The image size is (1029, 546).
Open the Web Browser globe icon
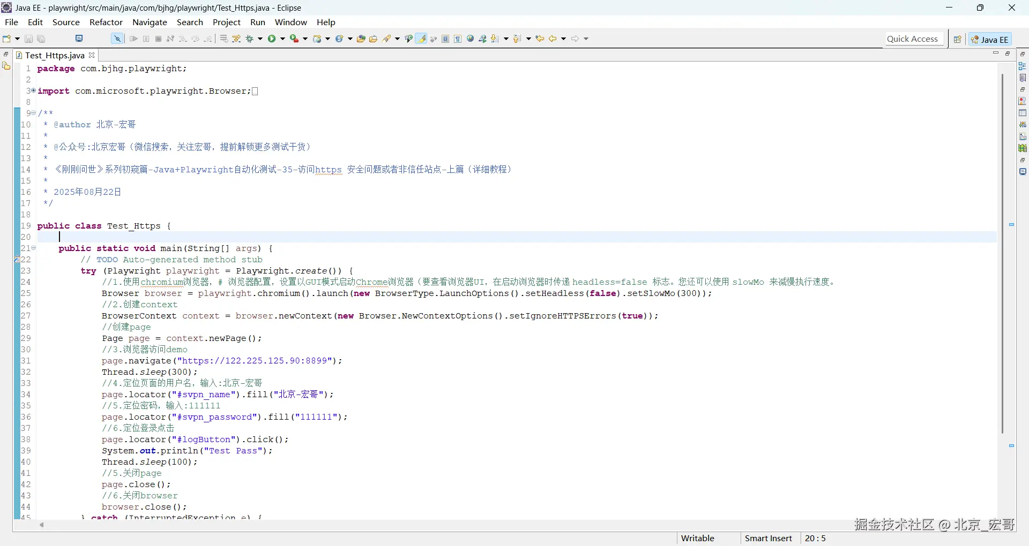pyautogui.click(x=471, y=39)
